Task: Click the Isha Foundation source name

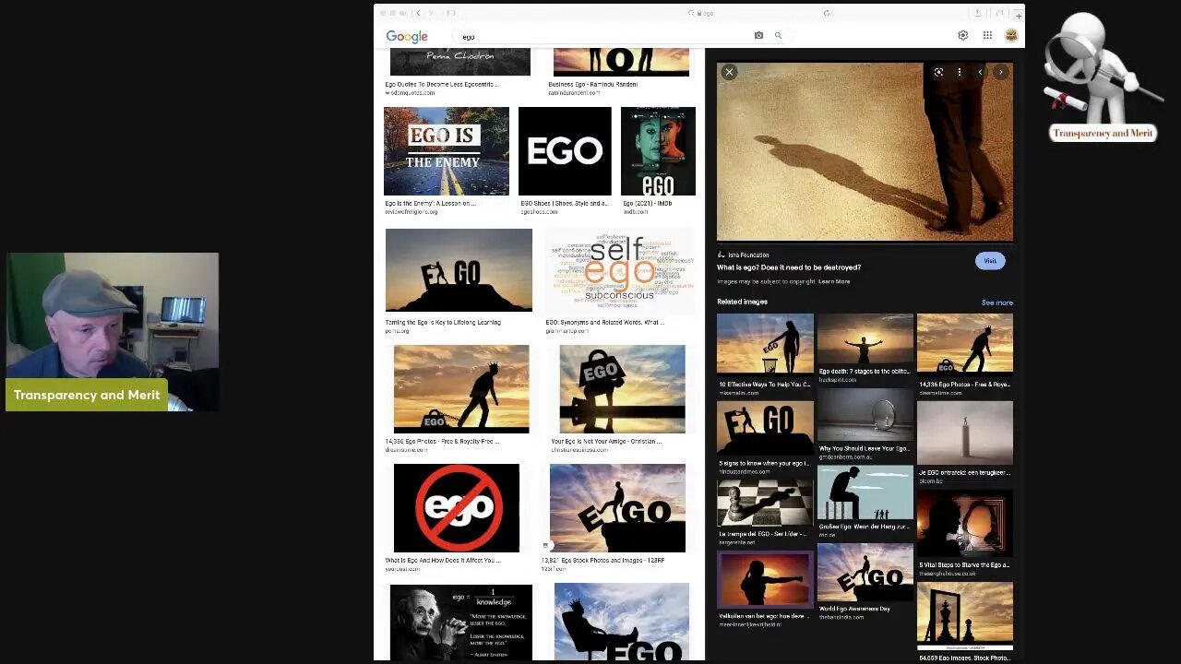Action: (748, 255)
